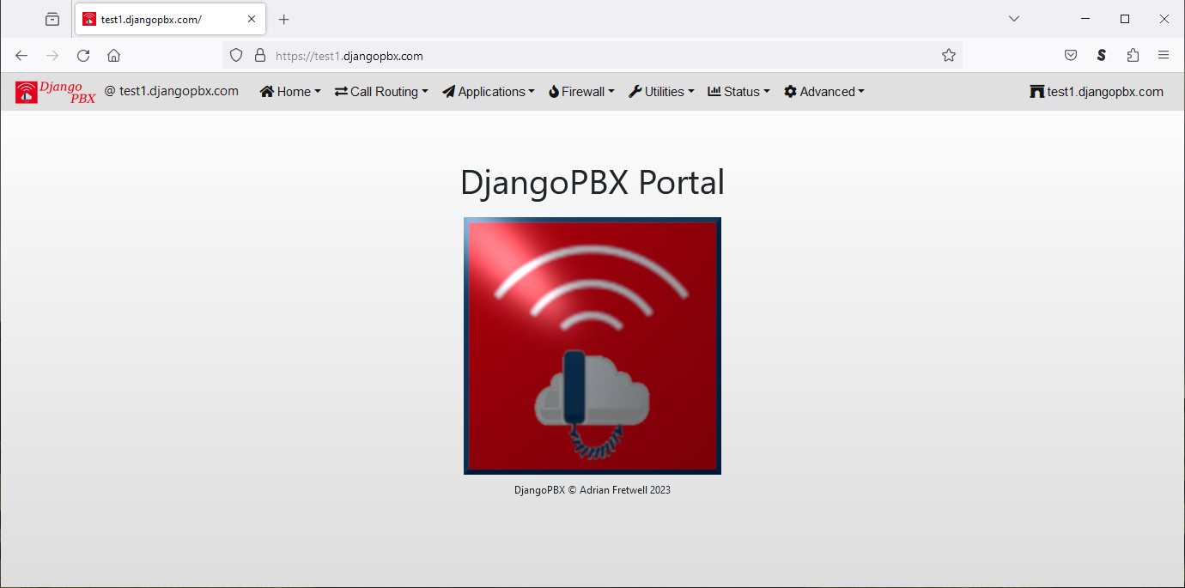The image size is (1185, 588).
Task: Reload the page with the refresh icon
Action: pos(83,56)
